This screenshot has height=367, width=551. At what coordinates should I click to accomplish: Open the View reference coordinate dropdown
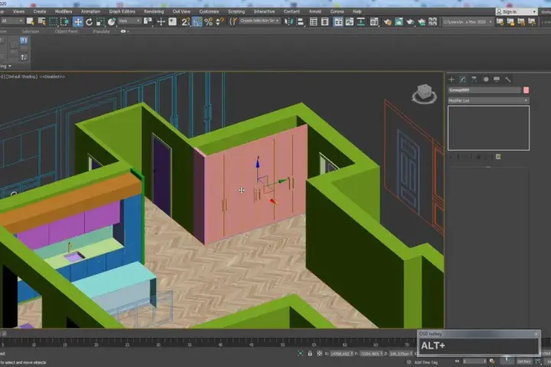[129, 21]
